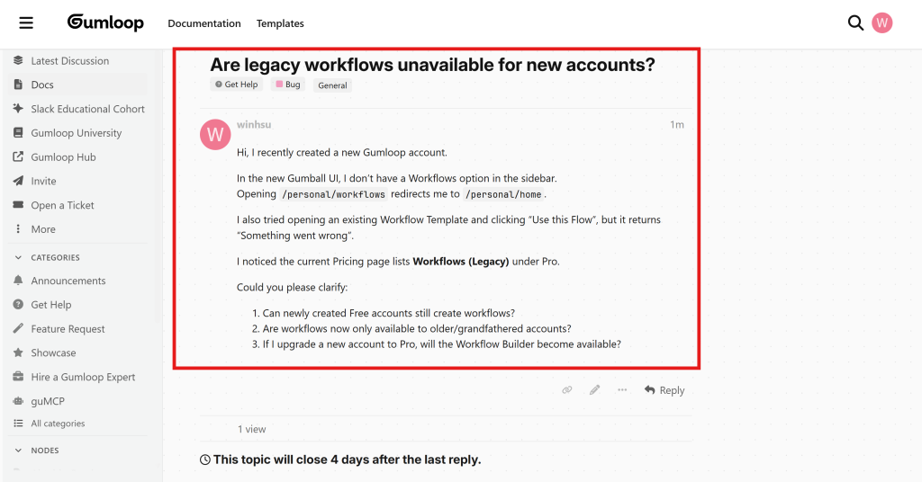Image resolution: width=922 pixels, height=482 pixels.
Task: Go to the Gumloop logo homepage
Action: (x=105, y=22)
